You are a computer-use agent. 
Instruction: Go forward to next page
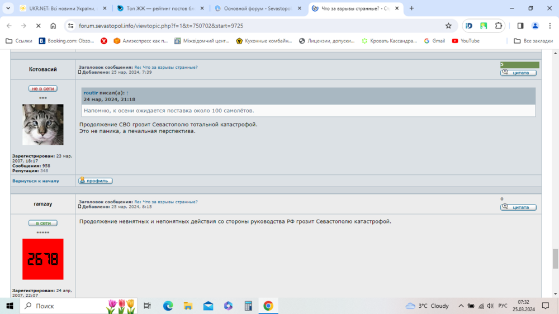pos(23,26)
